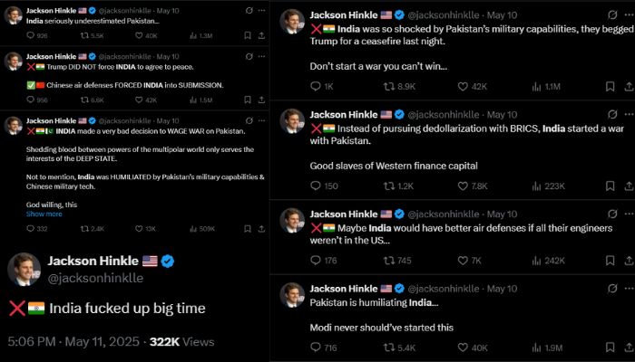Like the BRICS dedollarization tweet
Image resolution: width=635 pixels, height=362 pixels.
471,186
